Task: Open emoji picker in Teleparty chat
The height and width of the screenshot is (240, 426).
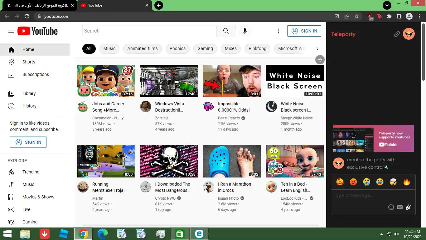Action: coord(391,207)
